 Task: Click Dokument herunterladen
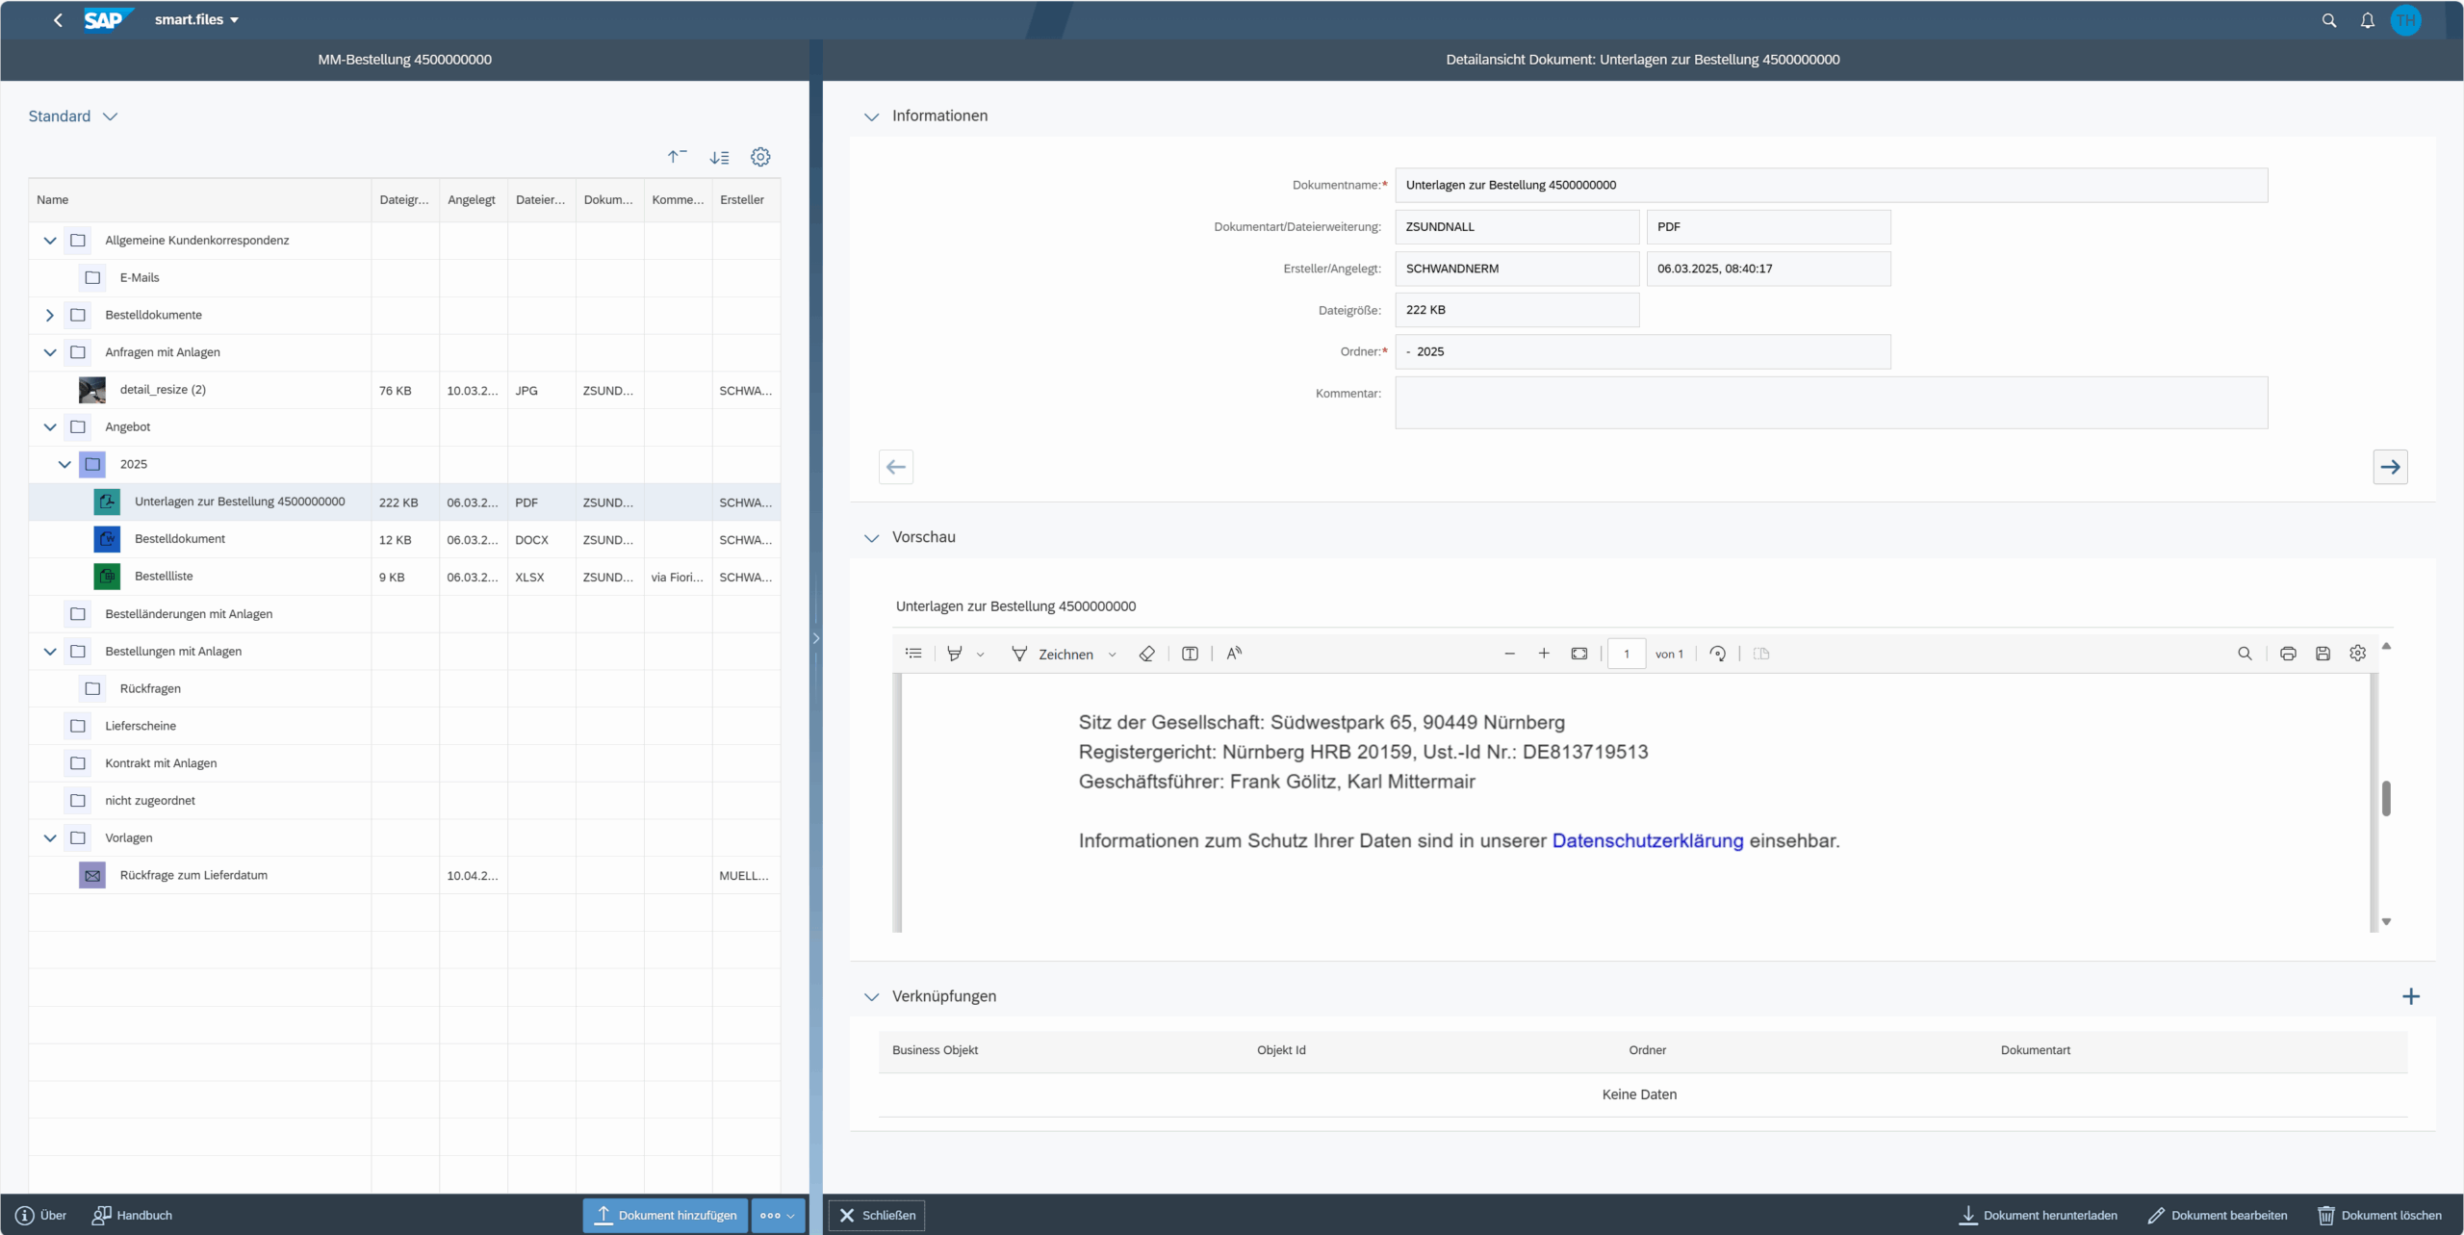click(x=2038, y=1216)
